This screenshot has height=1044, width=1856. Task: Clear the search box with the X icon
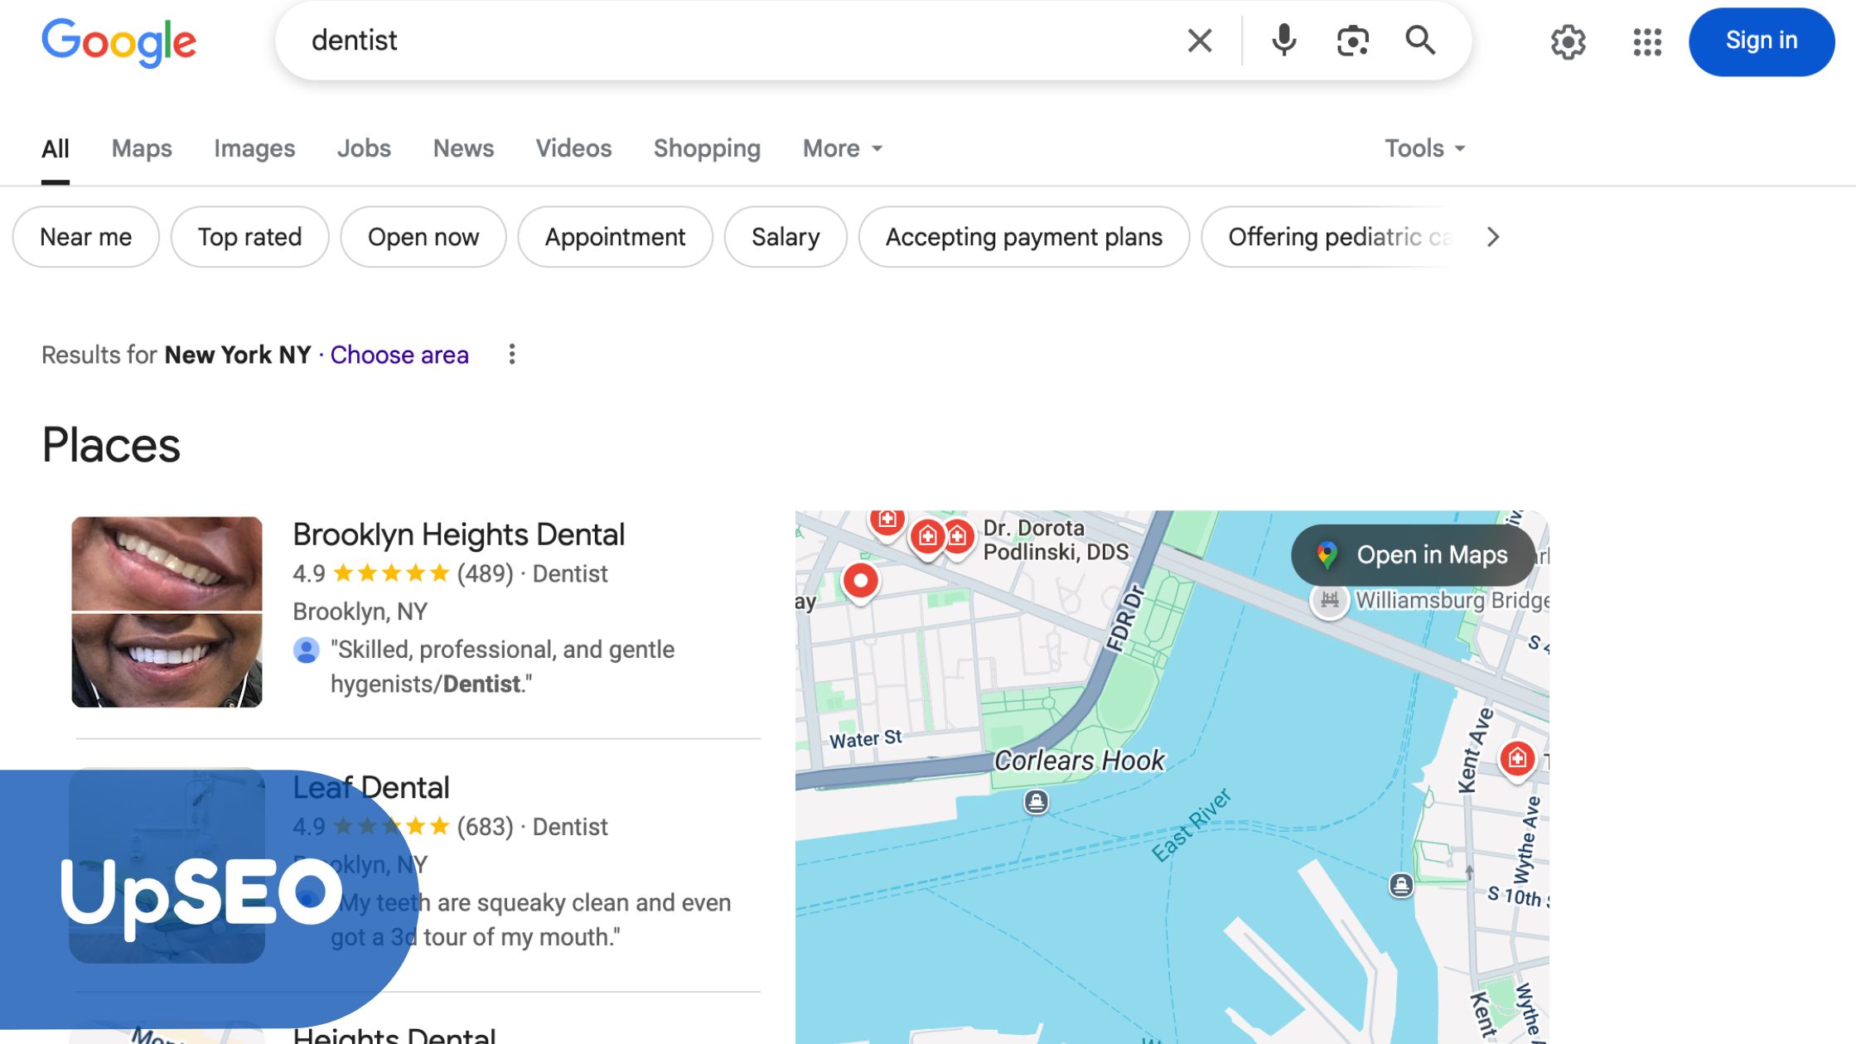[1199, 40]
